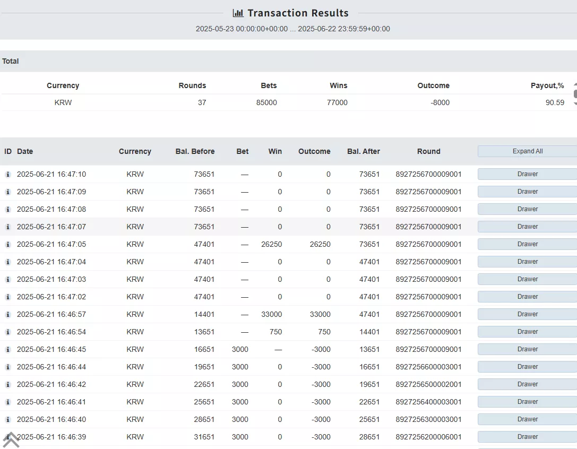577x449 pixels.
Task: Open info icon for 16:46:54 row
Action: pyautogui.click(x=8, y=332)
